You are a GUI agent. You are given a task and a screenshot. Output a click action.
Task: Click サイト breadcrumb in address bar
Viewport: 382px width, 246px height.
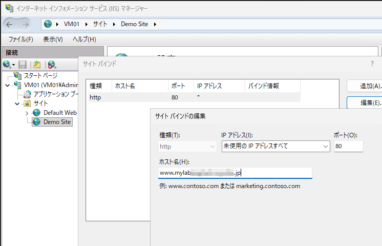(100, 24)
